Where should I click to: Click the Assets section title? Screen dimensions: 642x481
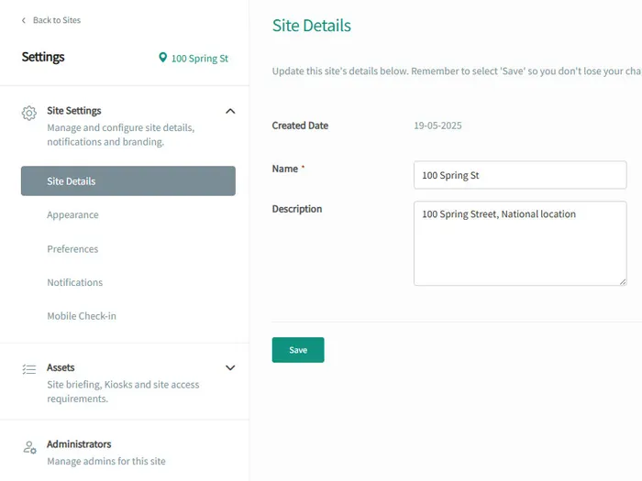(x=61, y=367)
